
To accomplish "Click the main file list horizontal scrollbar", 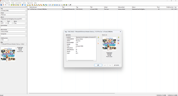I will (72, 93).
